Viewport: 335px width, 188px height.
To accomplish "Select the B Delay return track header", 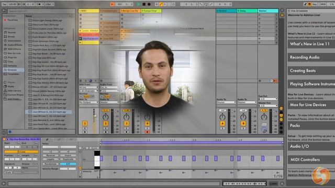I will 247,10.
